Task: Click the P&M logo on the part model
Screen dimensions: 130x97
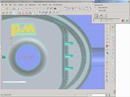Action: click(x=24, y=30)
